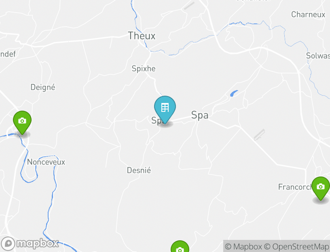Click the airfield runway symbol southeast of Spa
The width and height of the screenshot is (330, 252).
[259, 134]
